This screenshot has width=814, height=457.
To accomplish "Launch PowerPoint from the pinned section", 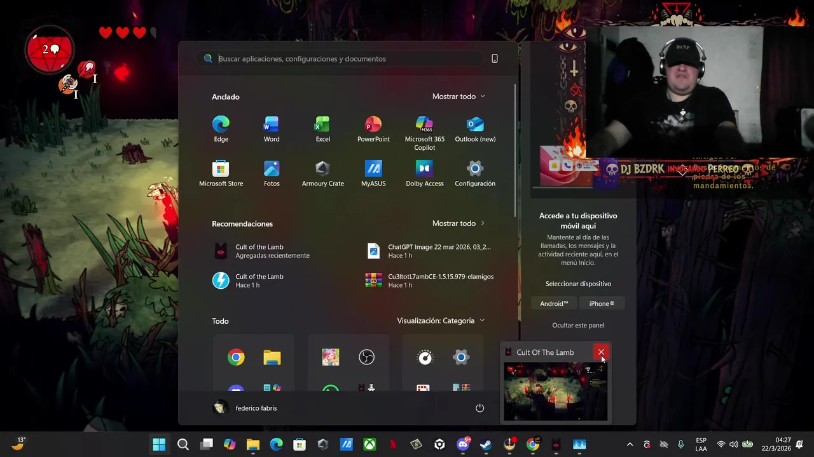I will coord(373,129).
